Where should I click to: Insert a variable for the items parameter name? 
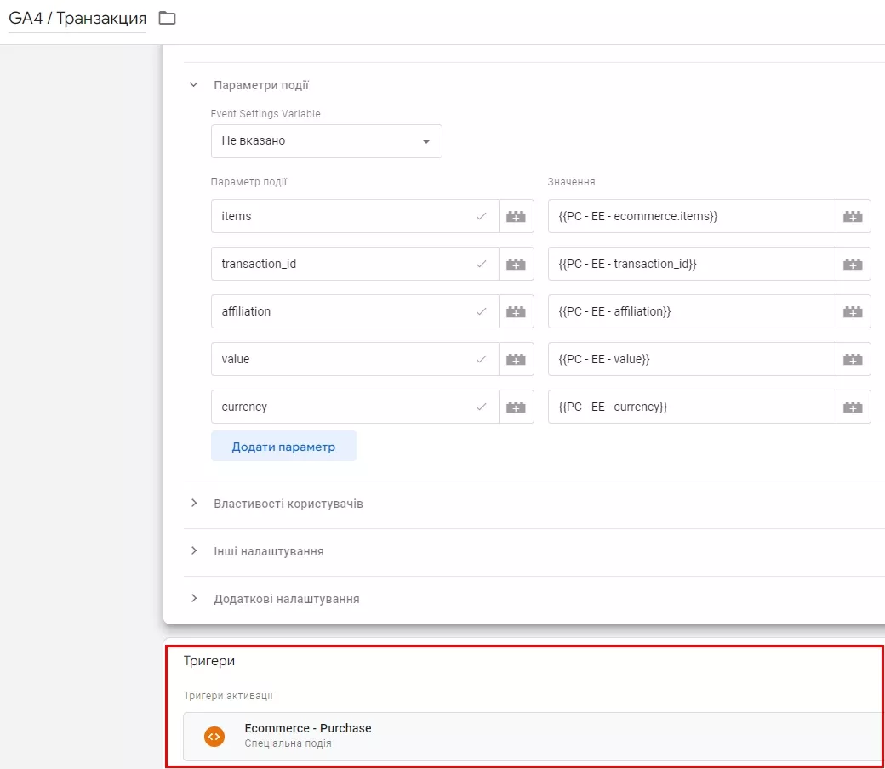click(516, 216)
